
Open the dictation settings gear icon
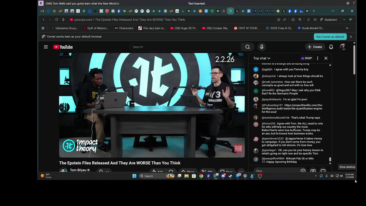348,3
